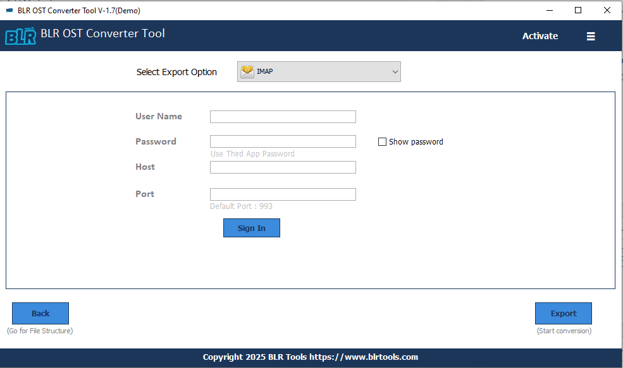Click the BLR logo icon in the header

click(20, 36)
